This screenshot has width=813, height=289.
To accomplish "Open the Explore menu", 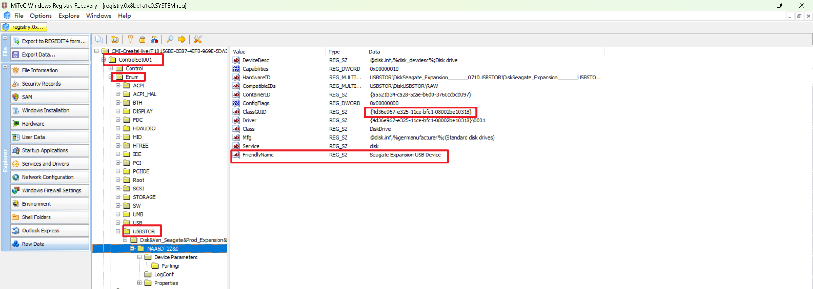I will (69, 16).
